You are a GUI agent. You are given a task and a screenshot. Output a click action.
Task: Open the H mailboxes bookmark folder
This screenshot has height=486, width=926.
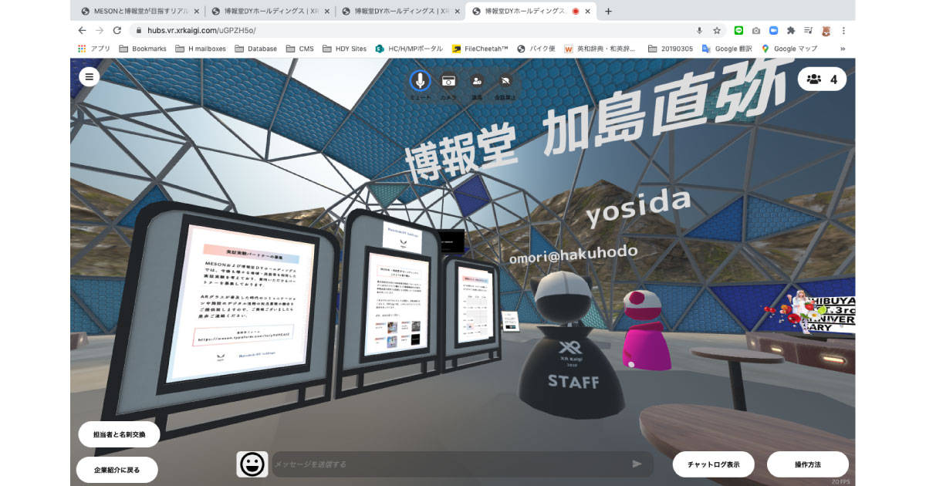(x=199, y=48)
